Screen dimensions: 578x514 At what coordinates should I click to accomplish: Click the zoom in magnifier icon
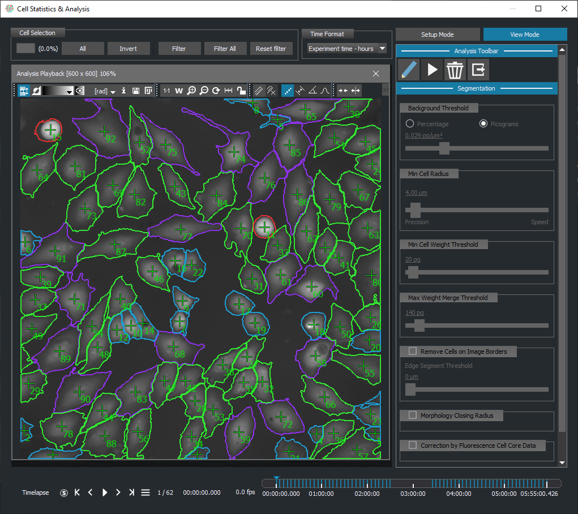click(192, 91)
